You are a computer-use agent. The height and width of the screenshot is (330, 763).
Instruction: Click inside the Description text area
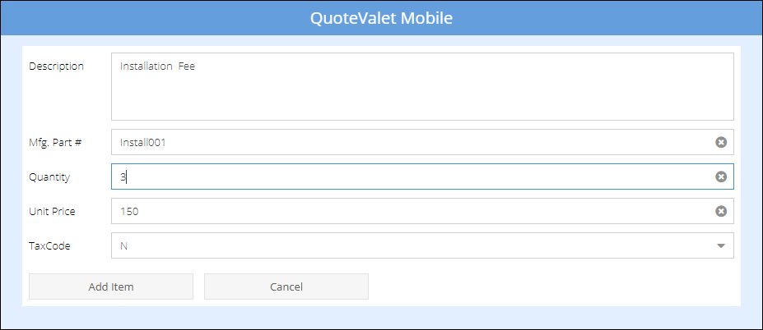click(421, 94)
